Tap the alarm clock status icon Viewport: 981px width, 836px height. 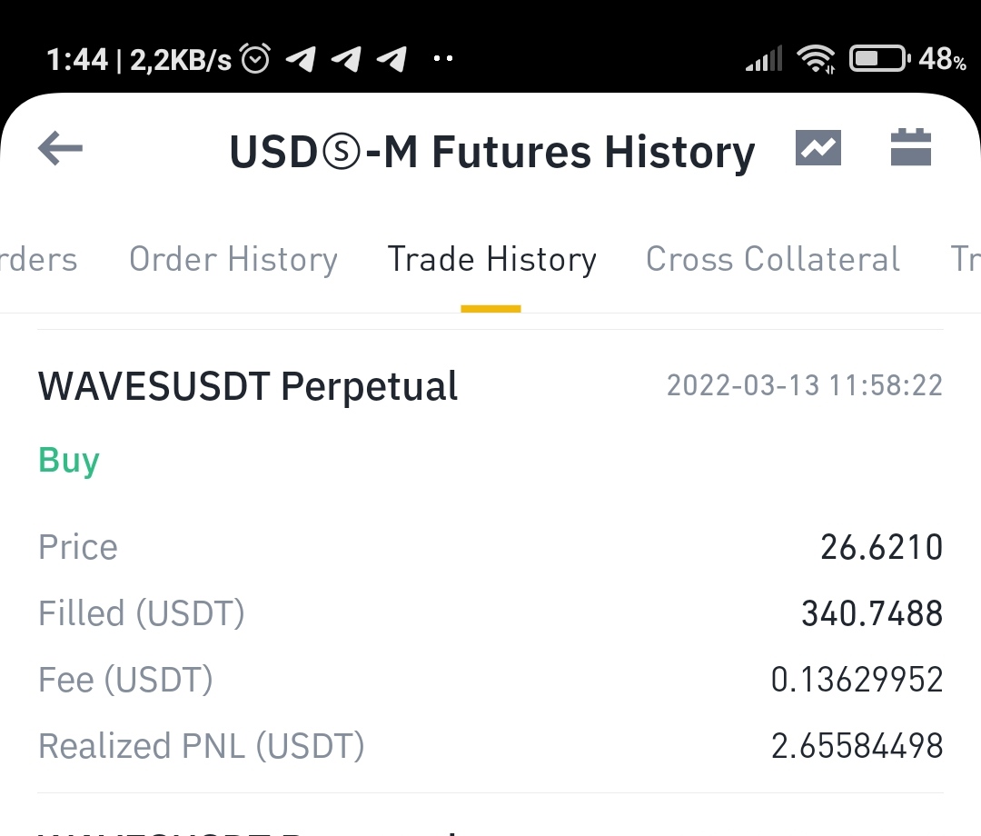255,58
